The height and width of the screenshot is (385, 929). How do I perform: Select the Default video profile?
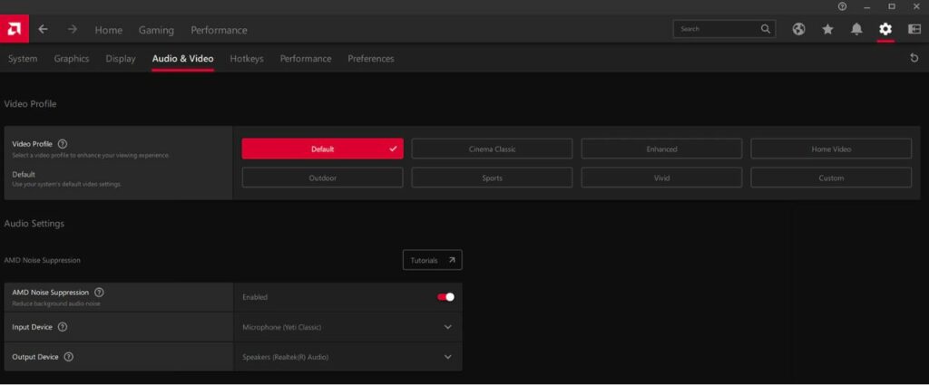pos(322,149)
